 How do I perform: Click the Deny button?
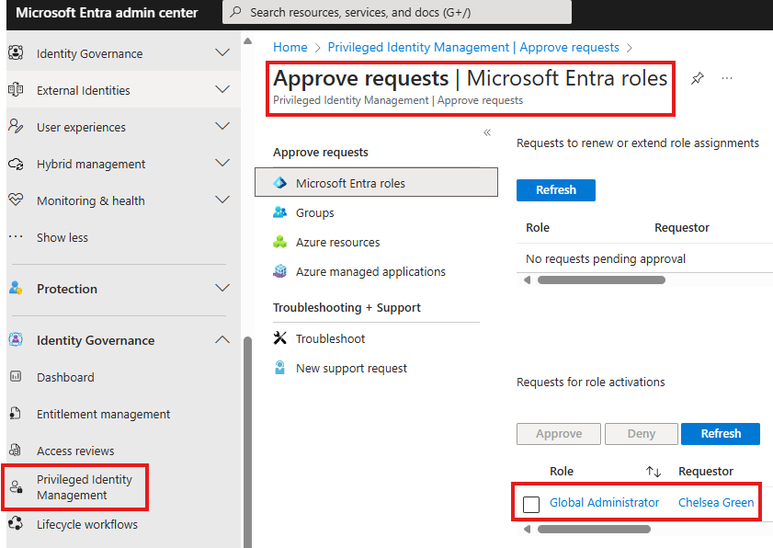[x=641, y=434]
